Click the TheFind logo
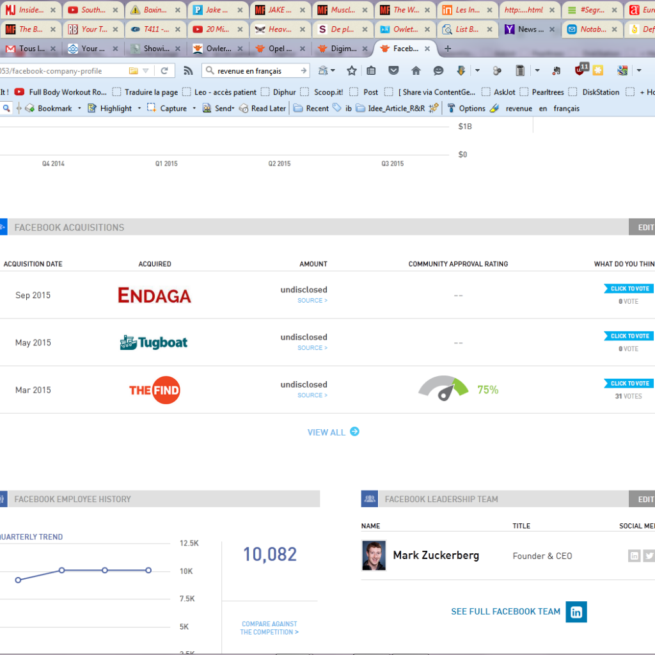Image resolution: width=655 pixels, height=655 pixels. coord(155,390)
